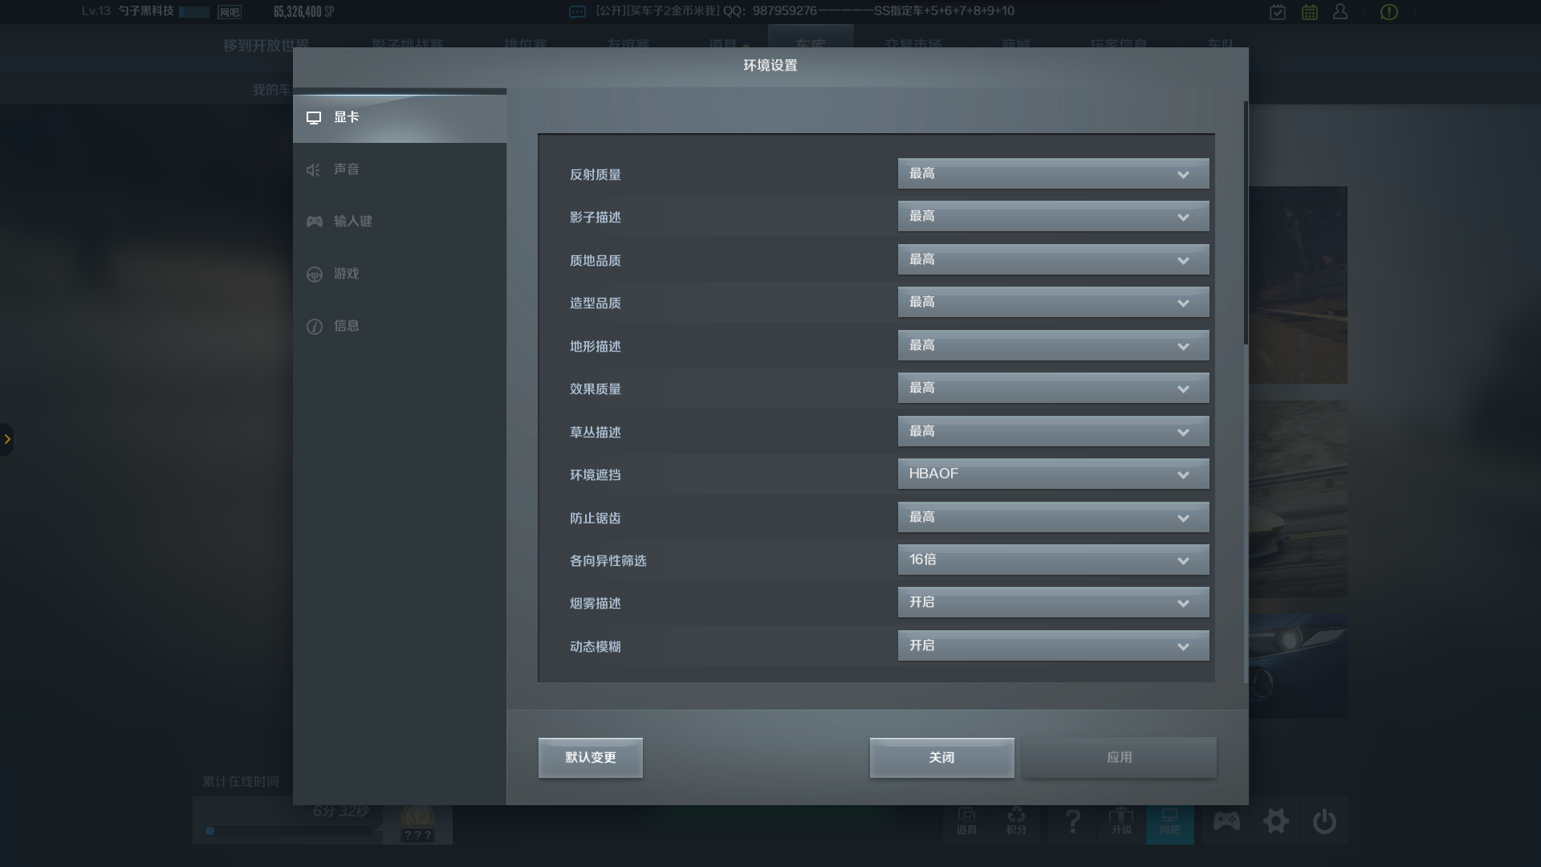Image resolution: width=1541 pixels, height=867 pixels.
Task: Open the user profile silhouette icon
Action: pos(1340,12)
